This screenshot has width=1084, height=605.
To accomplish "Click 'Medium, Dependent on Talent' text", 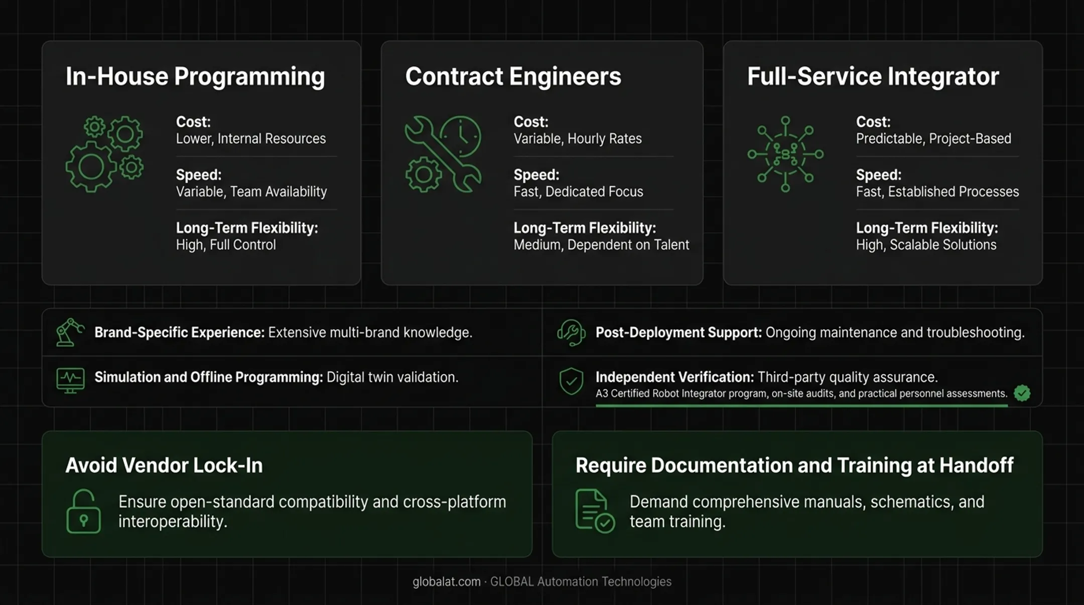I will (x=601, y=245).
